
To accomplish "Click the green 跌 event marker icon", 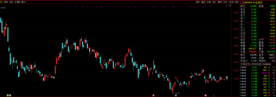I will pos(8,95).
